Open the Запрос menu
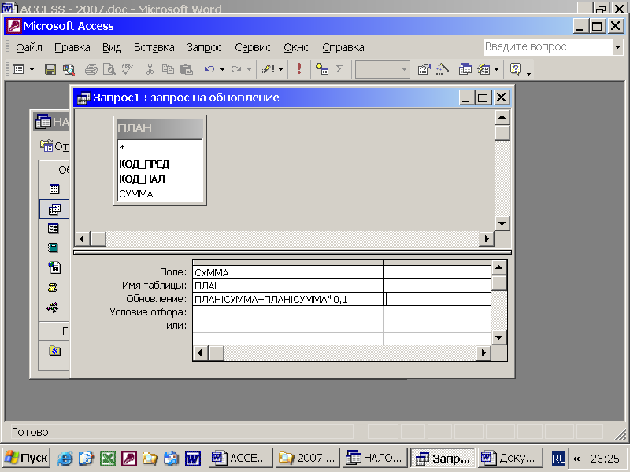The image size is (630, 472). coord(205,47)
